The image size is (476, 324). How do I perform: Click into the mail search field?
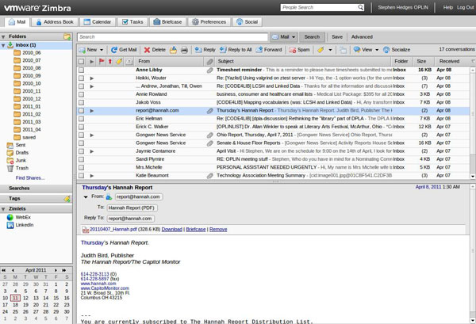coord(172,36)
